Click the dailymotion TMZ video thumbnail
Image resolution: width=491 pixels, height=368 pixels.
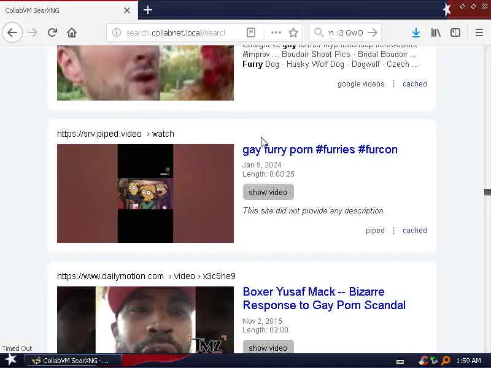[x=145, y=320]
